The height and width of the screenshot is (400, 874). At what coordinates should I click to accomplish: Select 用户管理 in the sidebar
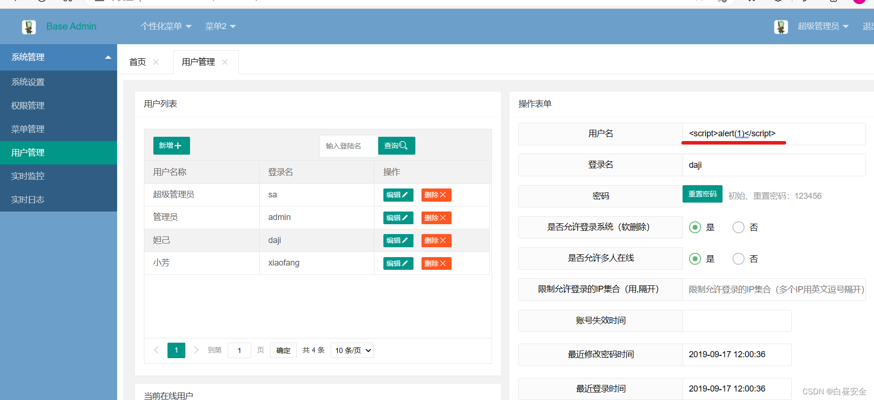(58, 153)
